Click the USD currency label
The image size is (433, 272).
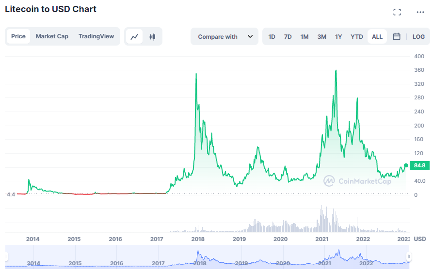pos(420,239)
